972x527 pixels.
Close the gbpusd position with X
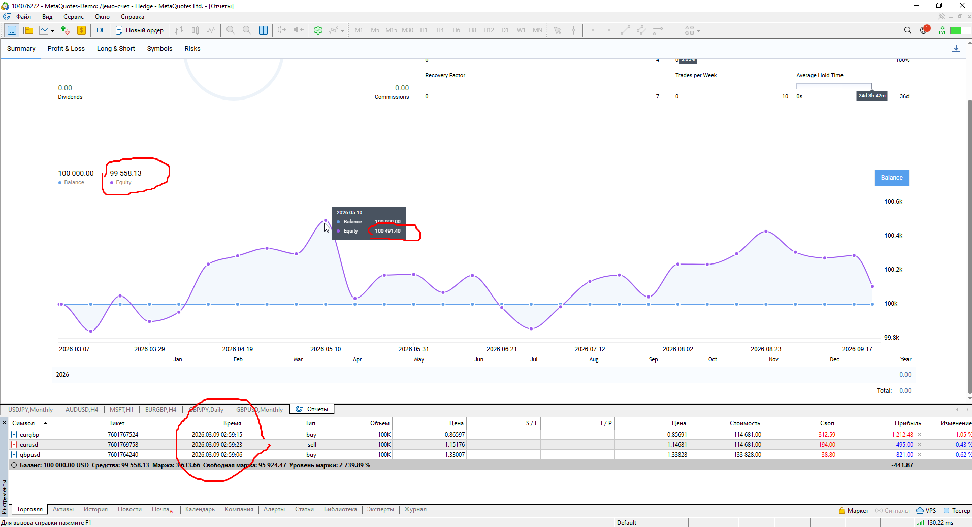(x=919, y=455)
